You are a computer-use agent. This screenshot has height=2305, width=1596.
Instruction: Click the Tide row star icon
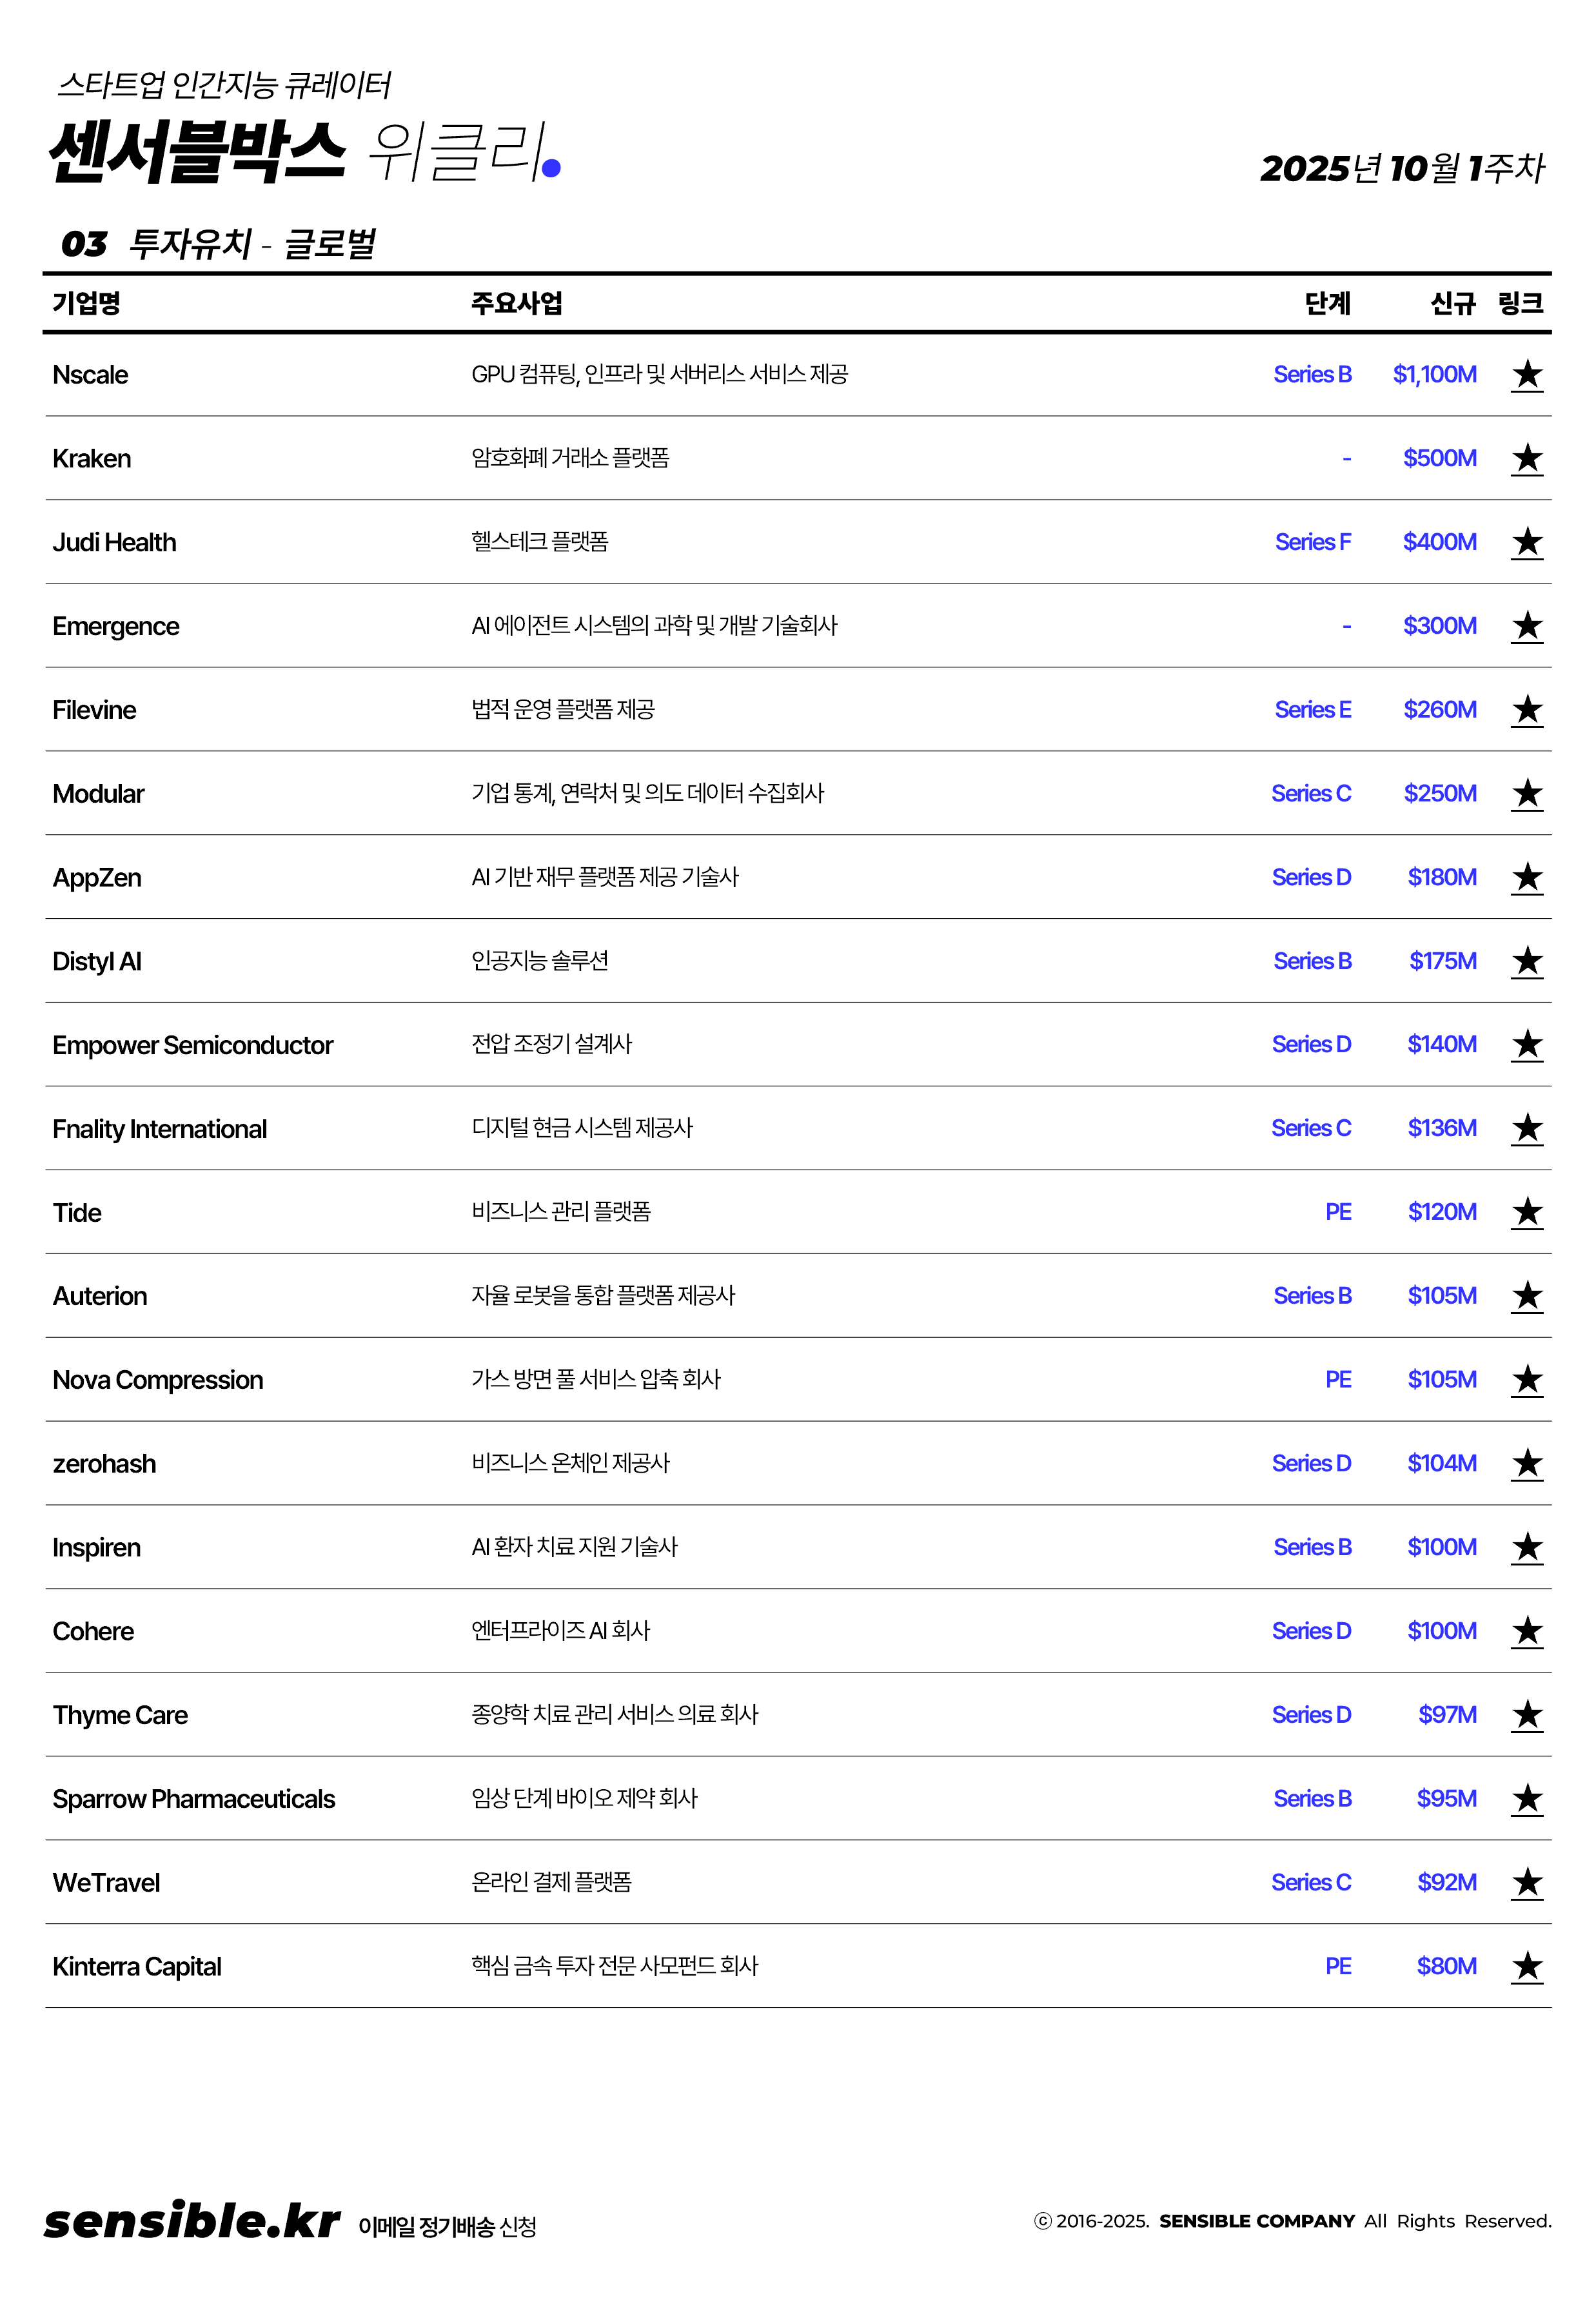point(1526,1213)
